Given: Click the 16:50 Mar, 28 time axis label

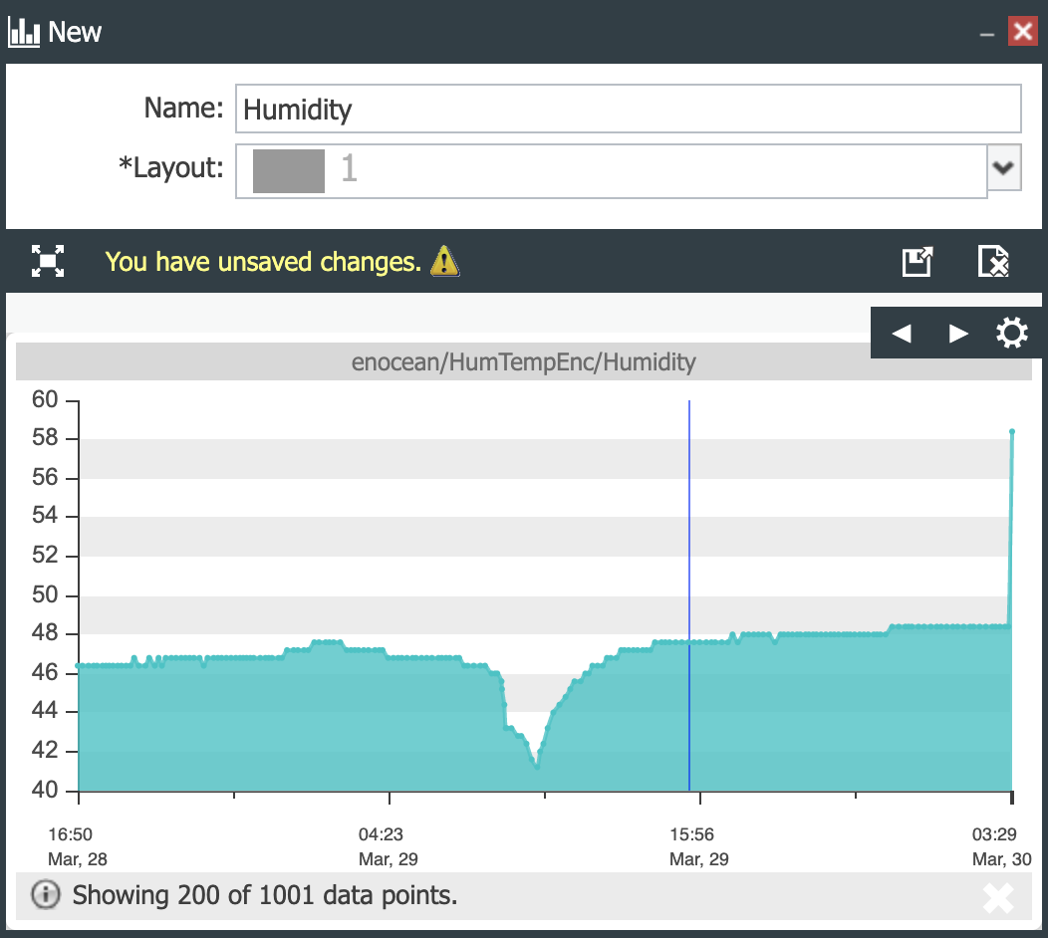Looking at the screenshot, I should (78, 846).
